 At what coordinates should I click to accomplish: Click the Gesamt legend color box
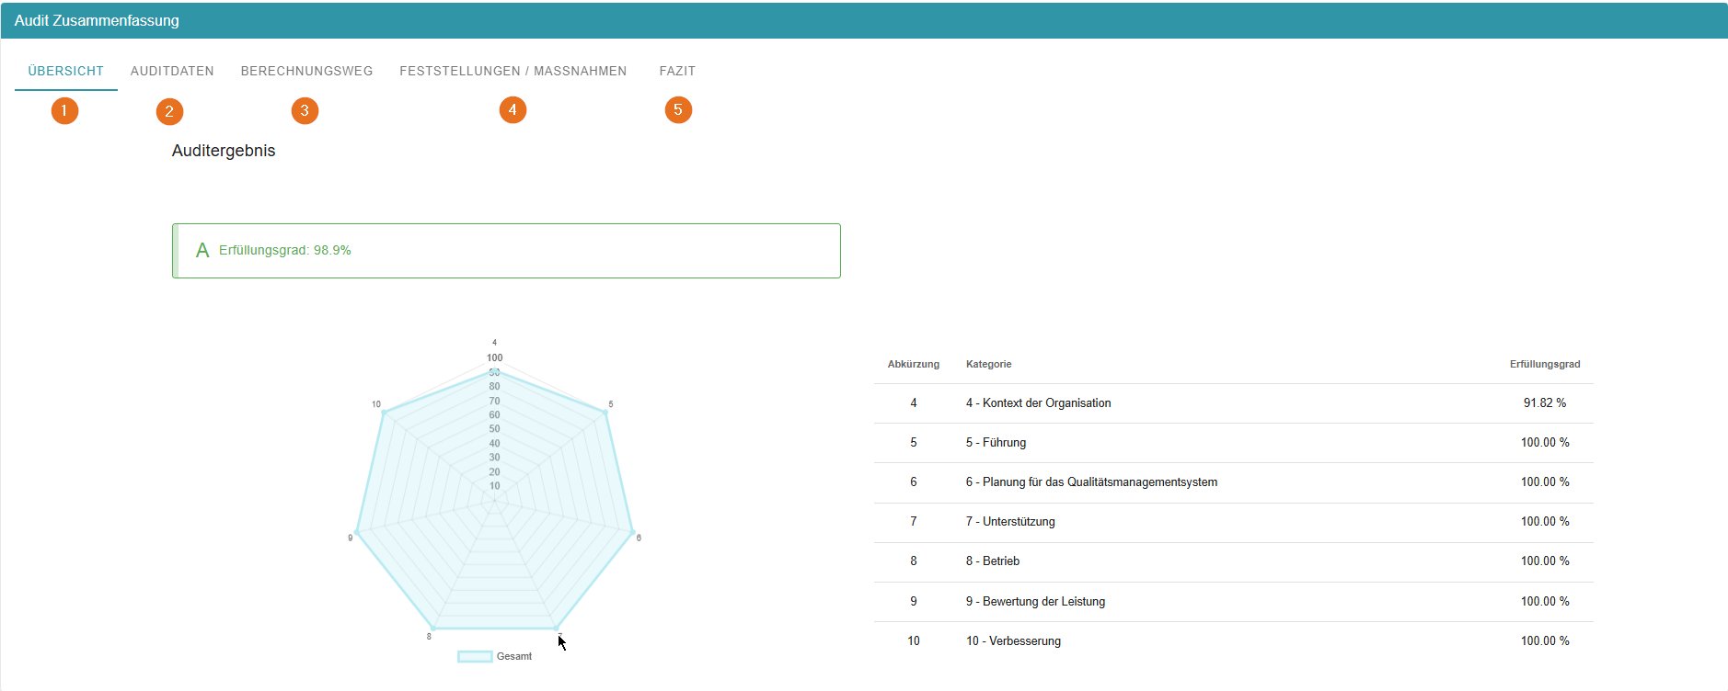click(x=475, y=656)
